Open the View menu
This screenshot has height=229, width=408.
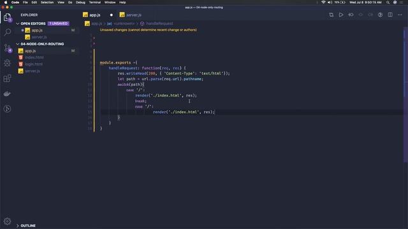point(61,3)
